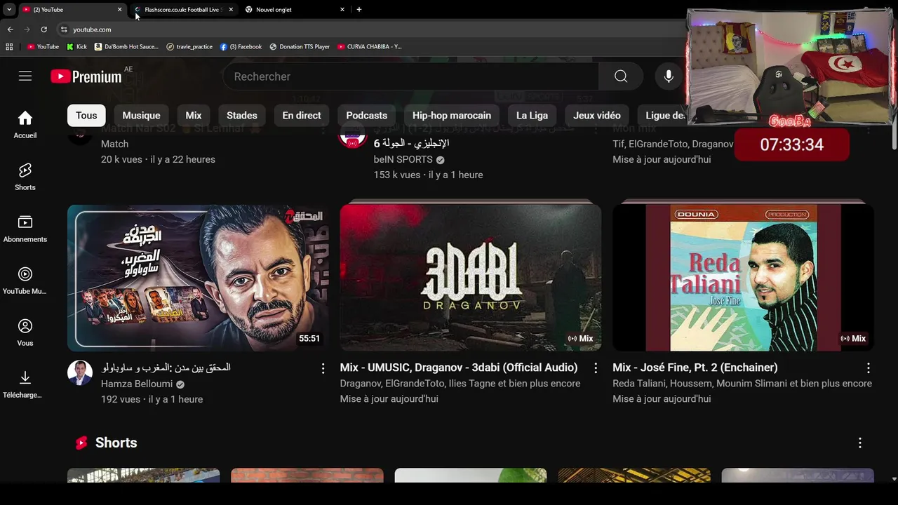Open the YouTube hamburger guide menu

point(25,76)
